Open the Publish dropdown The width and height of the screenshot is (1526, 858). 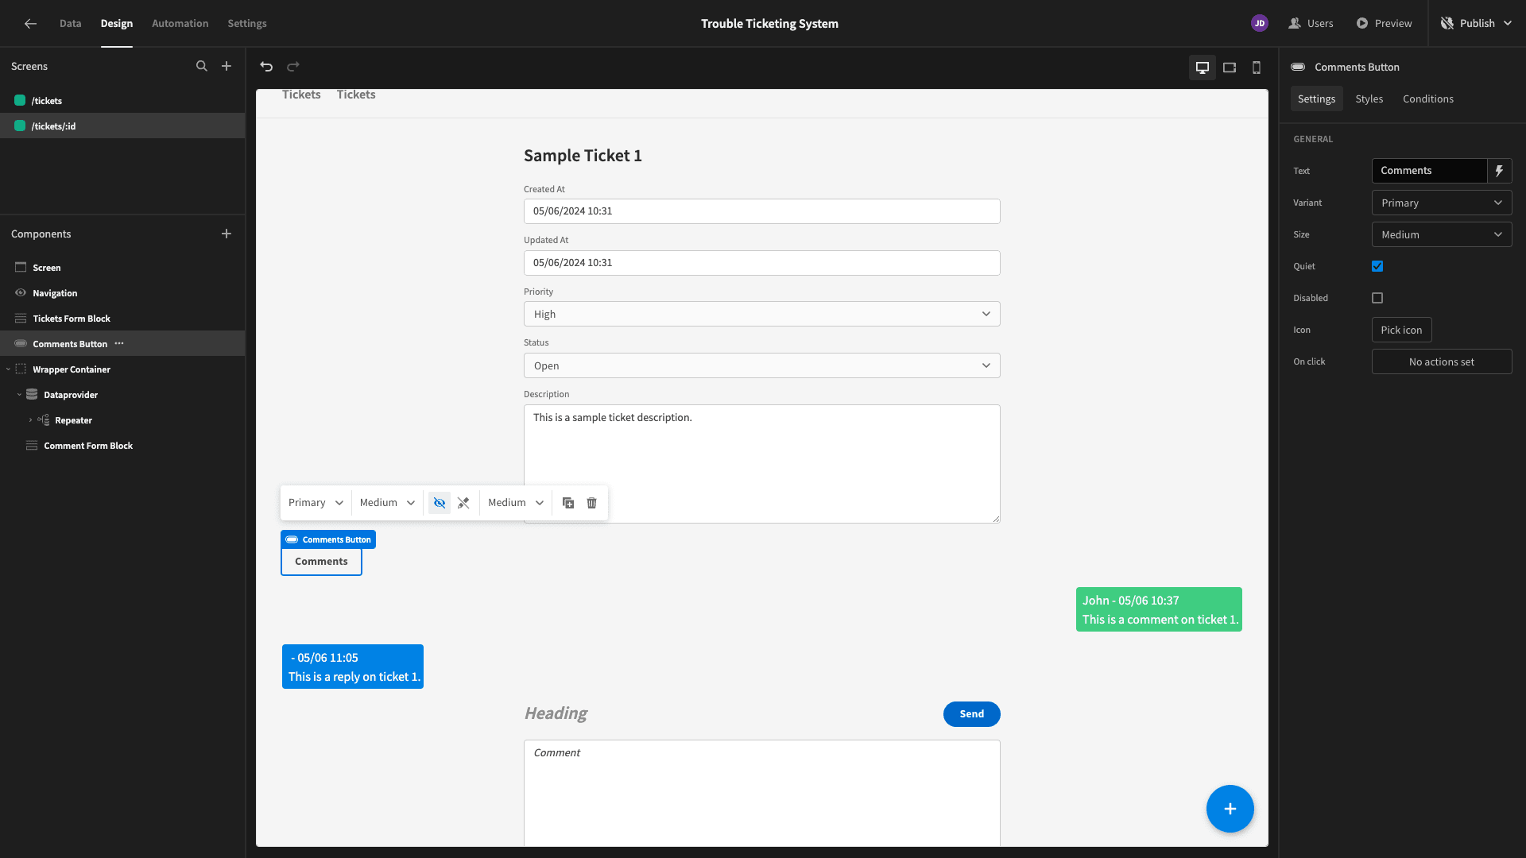1476,24
